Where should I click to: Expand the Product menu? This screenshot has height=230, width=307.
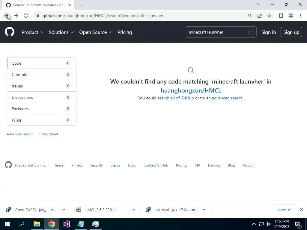[x=32, y=32]
